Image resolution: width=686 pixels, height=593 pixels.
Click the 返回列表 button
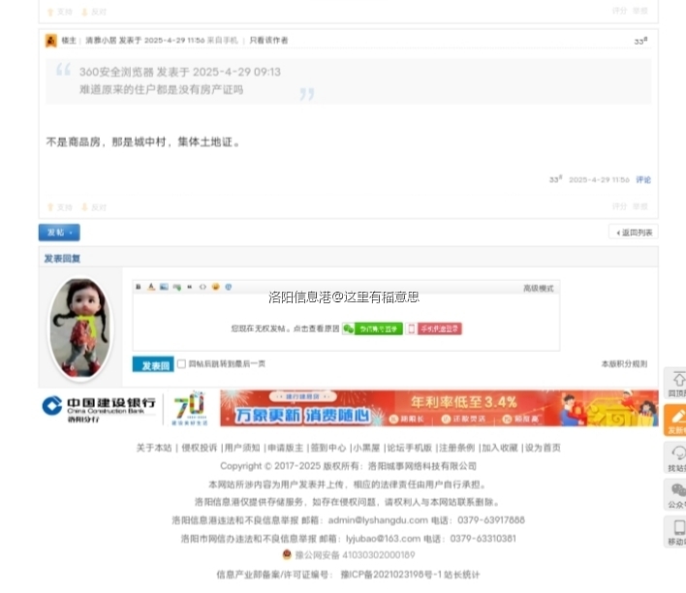(634, 233)
